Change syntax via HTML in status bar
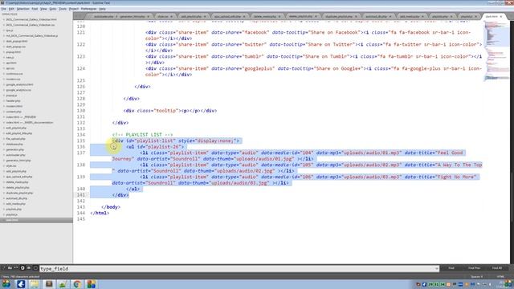 tap(500, 277)
